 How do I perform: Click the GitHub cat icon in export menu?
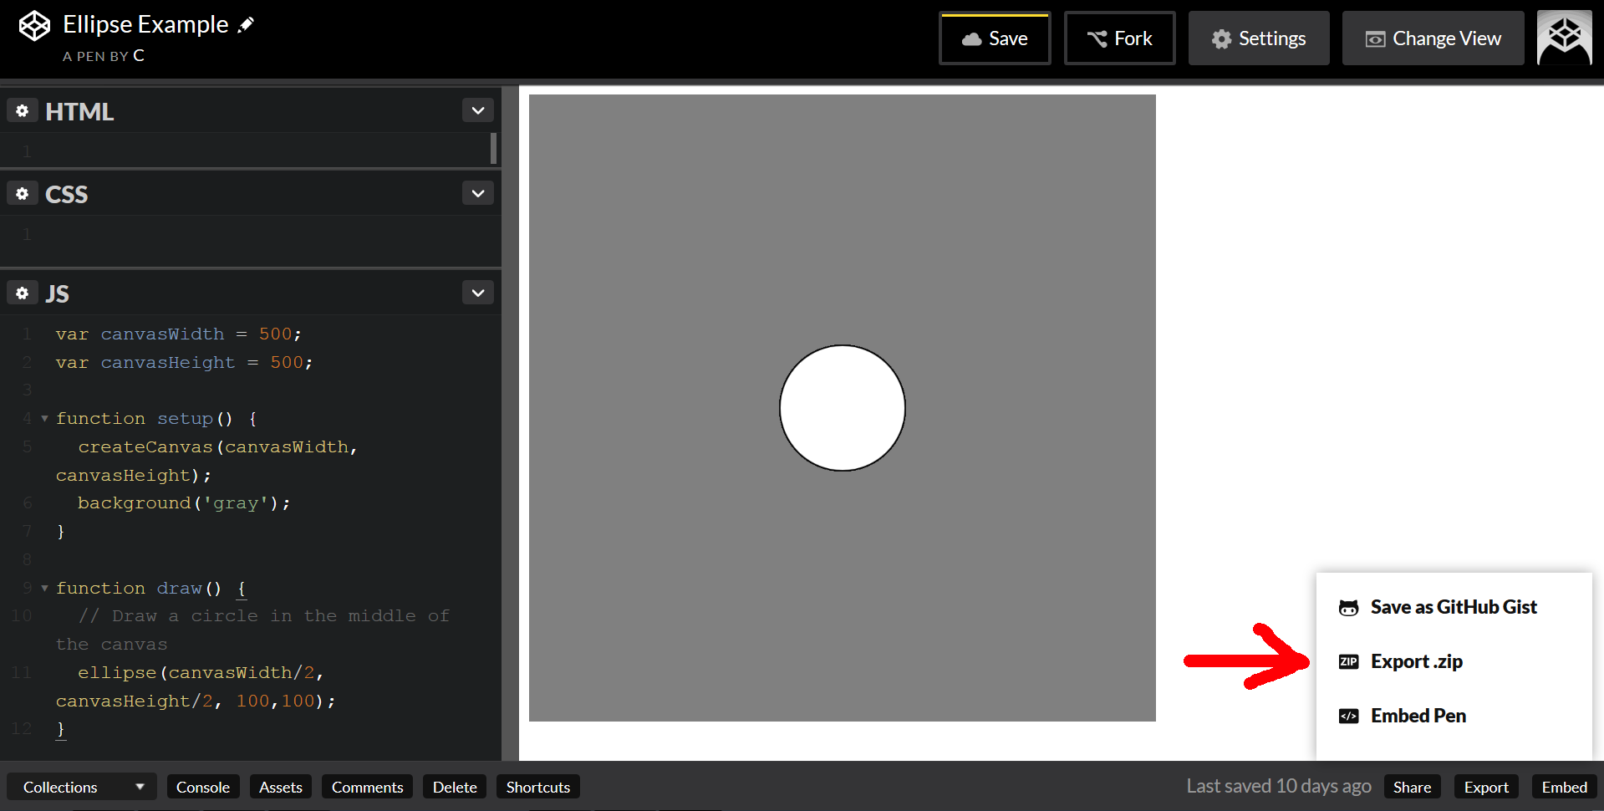coord(1348,608)
